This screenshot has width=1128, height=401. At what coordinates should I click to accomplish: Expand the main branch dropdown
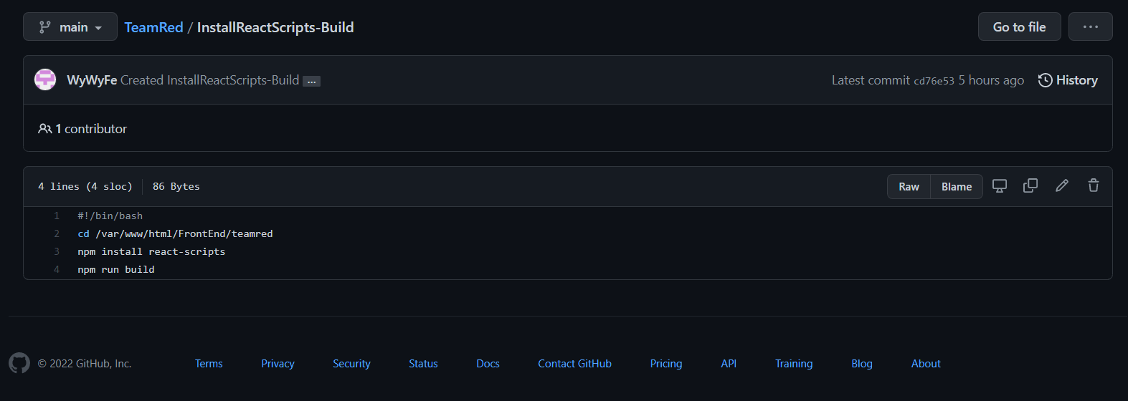pos(70,27)
